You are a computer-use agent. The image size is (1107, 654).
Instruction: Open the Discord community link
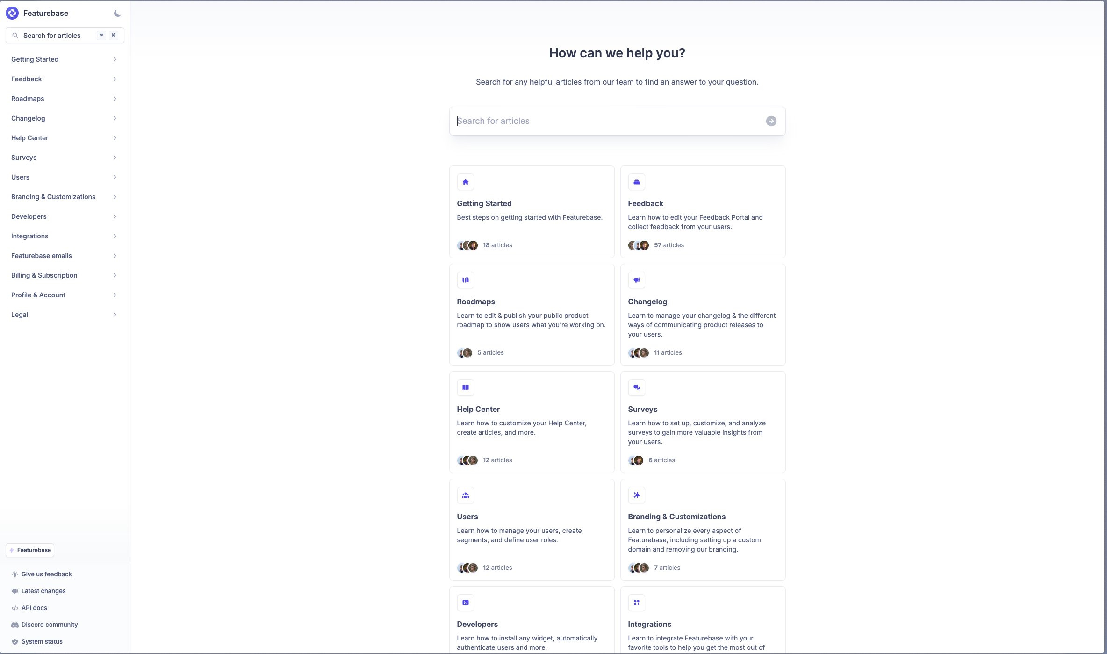pyautogui.click(x=49, y=625)
